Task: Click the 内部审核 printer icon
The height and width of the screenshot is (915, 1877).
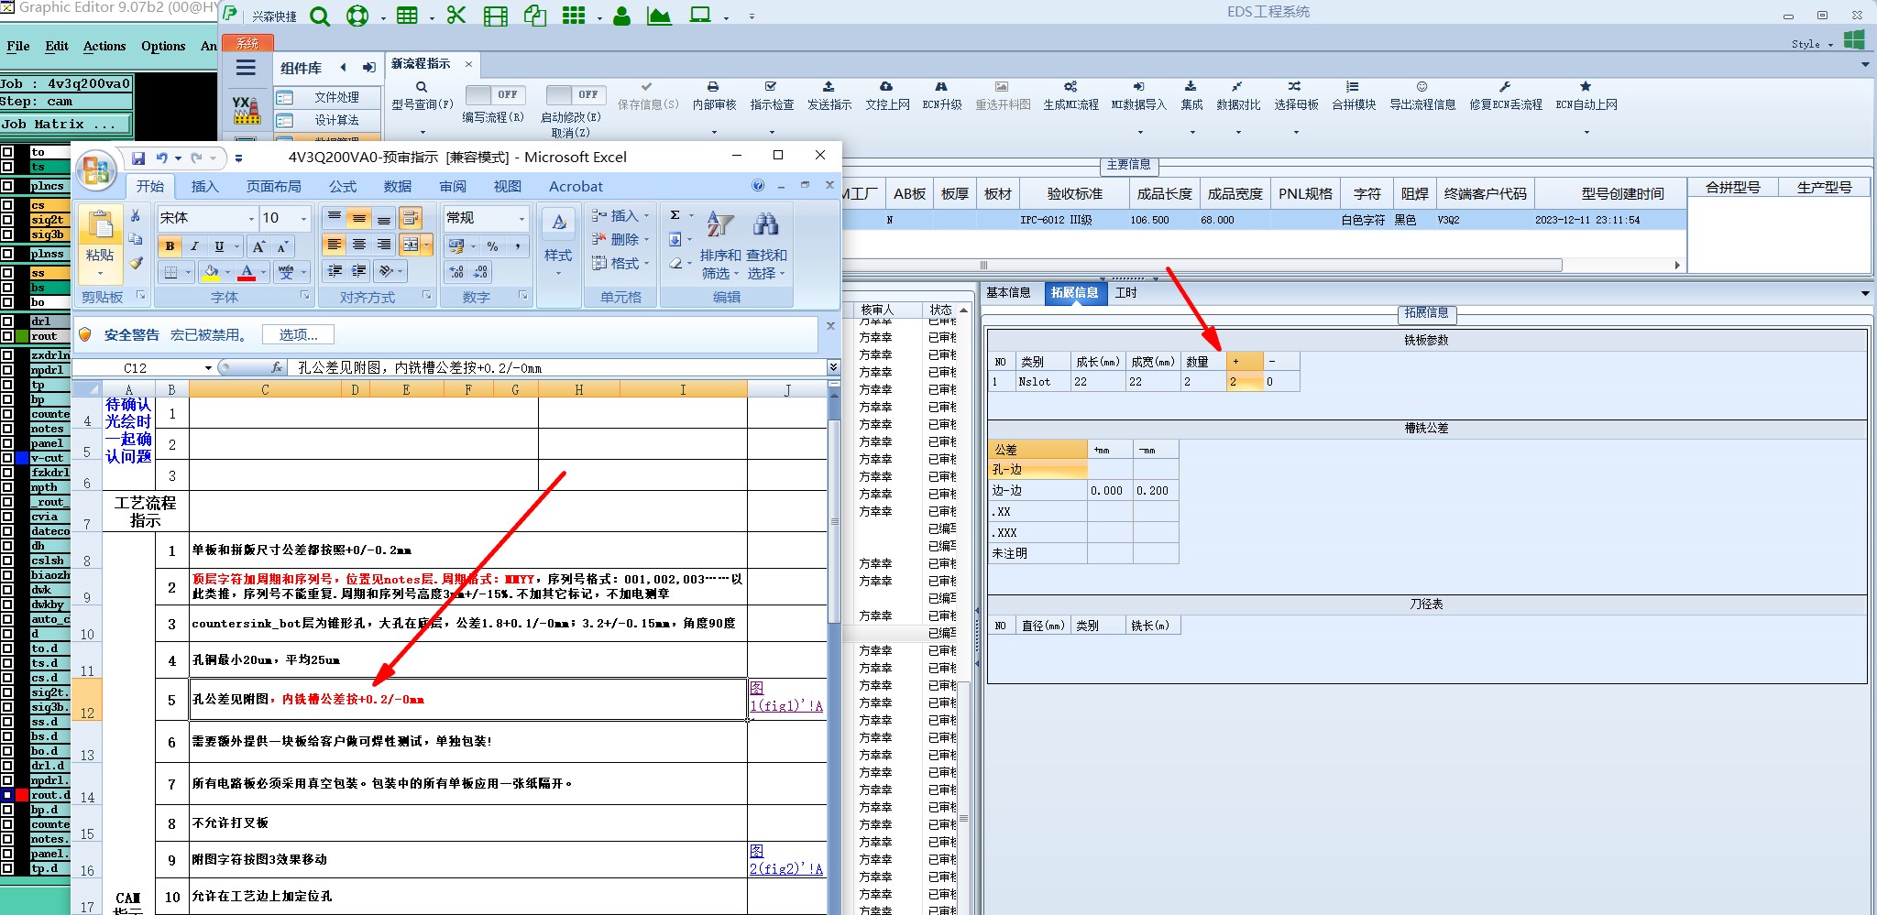Action: click(x=713, y=87)
